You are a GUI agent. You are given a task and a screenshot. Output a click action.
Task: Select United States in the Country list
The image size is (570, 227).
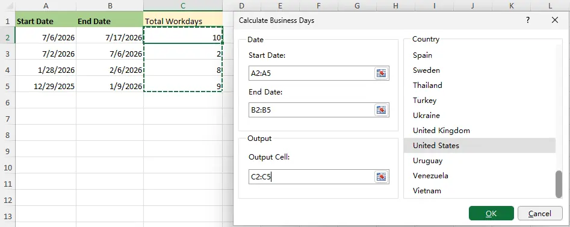[480, 146]
